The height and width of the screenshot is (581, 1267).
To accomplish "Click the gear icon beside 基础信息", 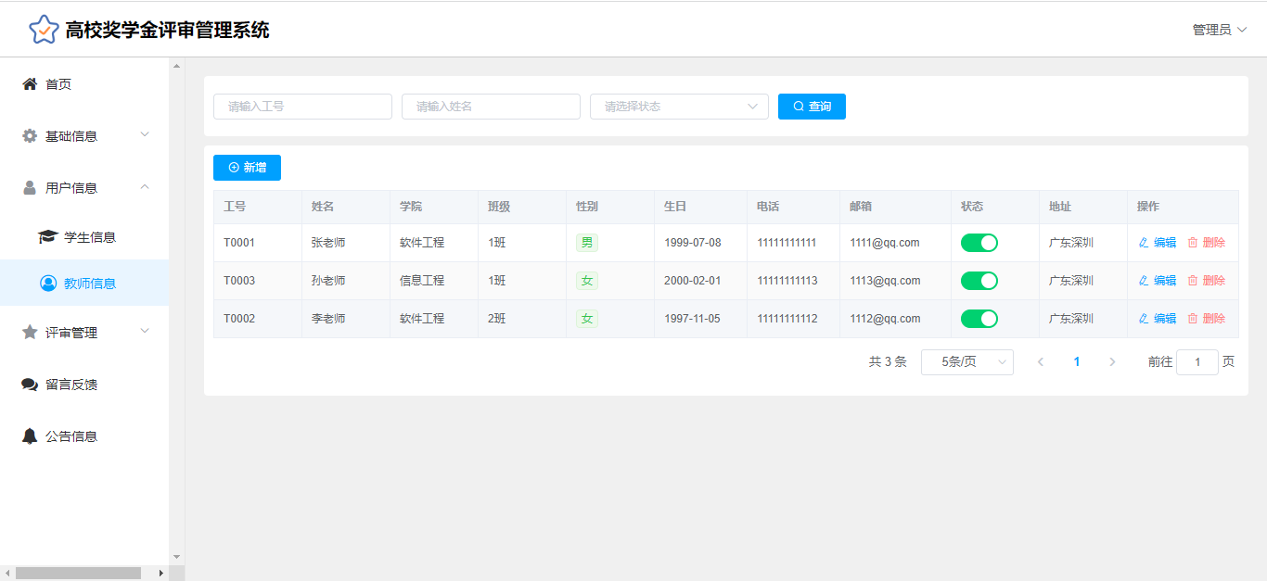I will point(30,136).
